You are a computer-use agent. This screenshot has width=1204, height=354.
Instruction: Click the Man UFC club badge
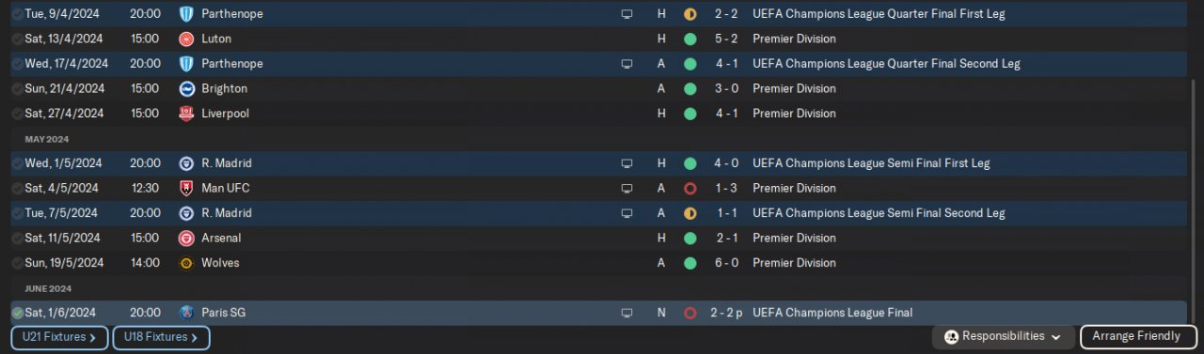point(186,189)
